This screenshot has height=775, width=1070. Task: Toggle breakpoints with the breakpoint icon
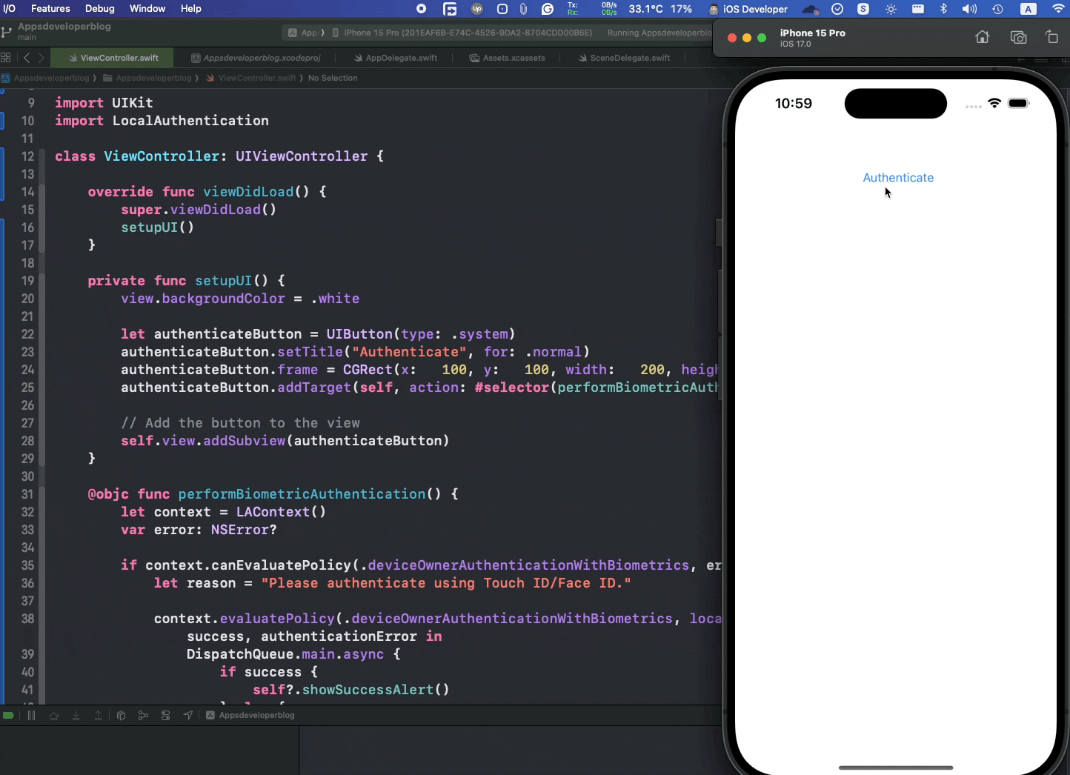pyautogui.click(x=8, y=715)
